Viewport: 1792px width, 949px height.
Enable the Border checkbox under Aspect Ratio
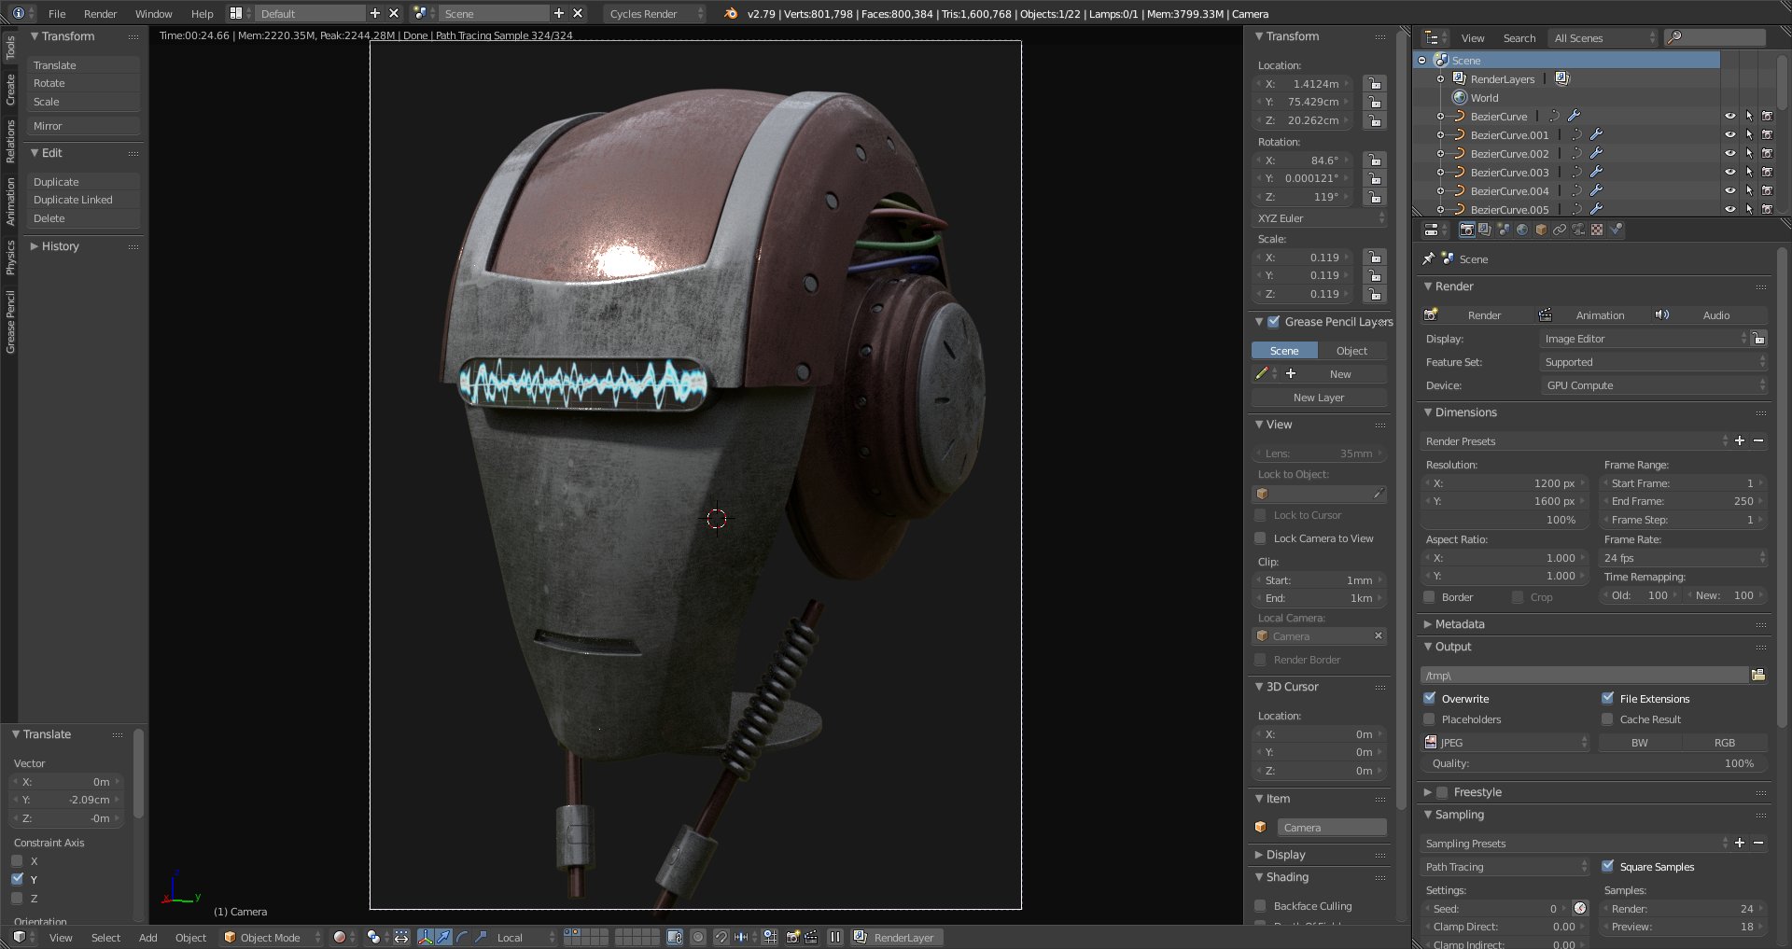[1429, 597]
